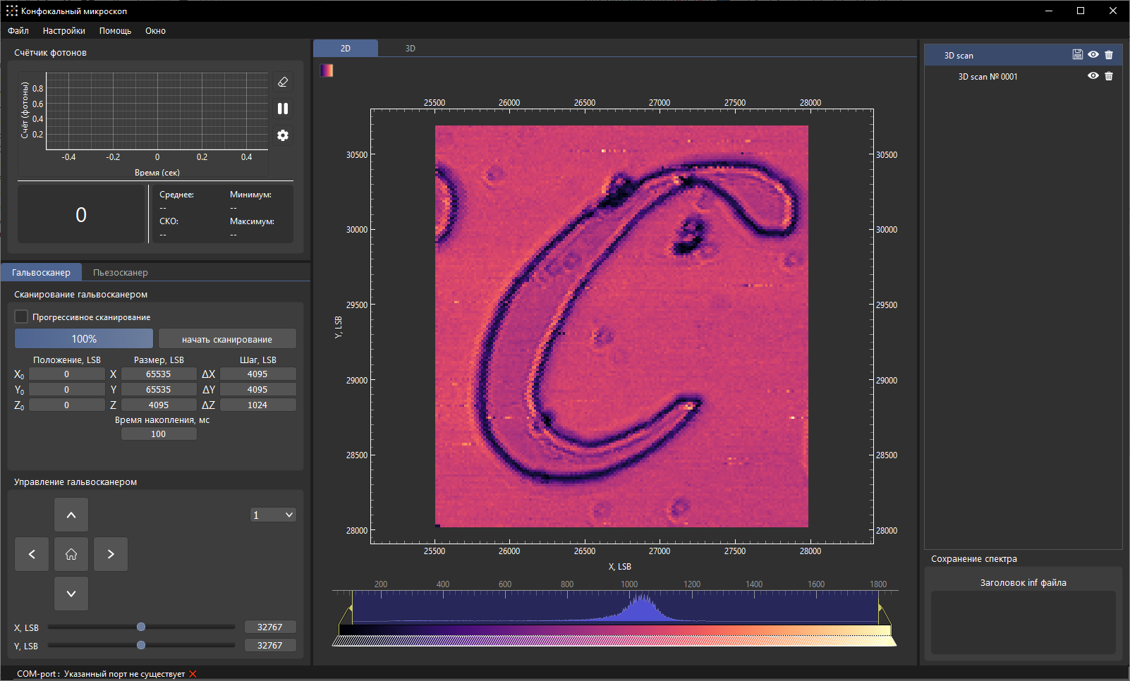Open the Файл menu
Image resolution: width=1130 pixels, height=681 pixels.
pyautogui.click(x=18, y=30)
